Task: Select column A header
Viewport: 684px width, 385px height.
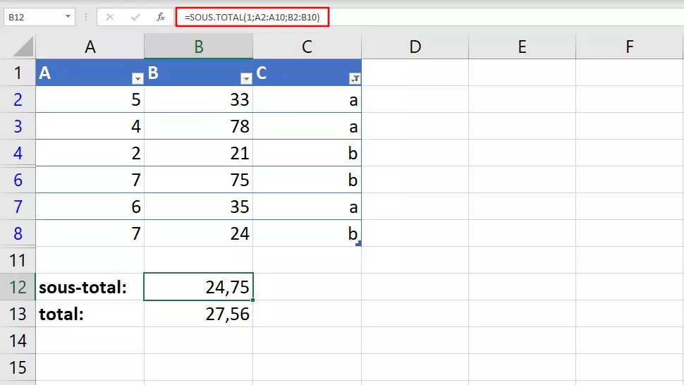Action: 90,47
